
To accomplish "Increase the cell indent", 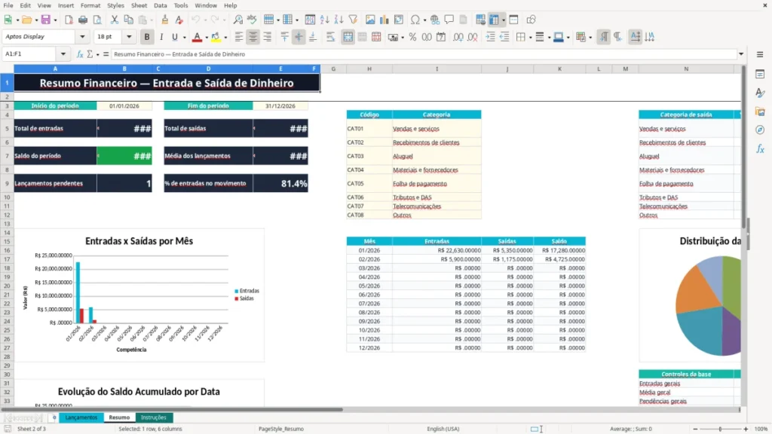I will coord(490,37).
